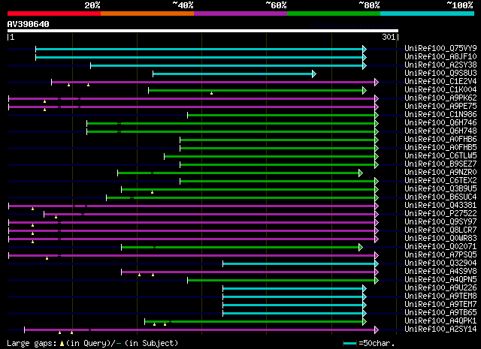The height and width of the screenshot is (349, 481).
Task: Open the UniRef100_Q6H746 hit label
Action: (x=440, y=122)
